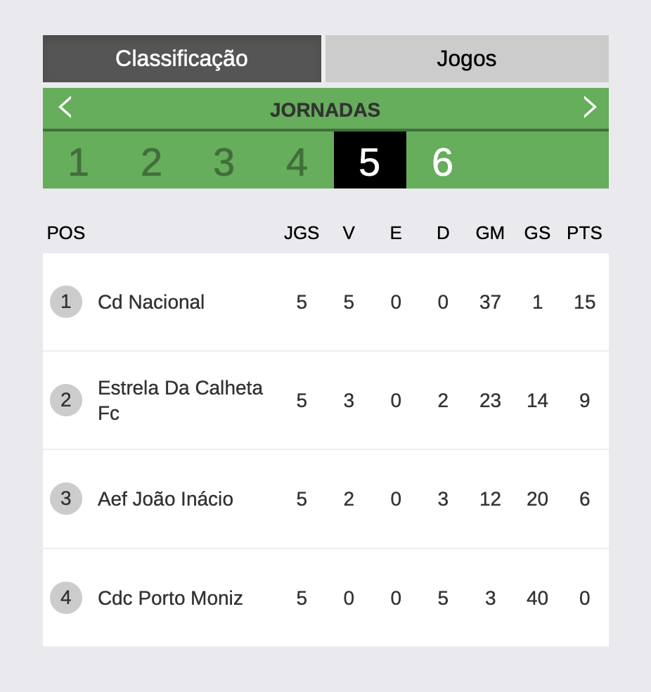Go to jornada 4

point(297,162)
